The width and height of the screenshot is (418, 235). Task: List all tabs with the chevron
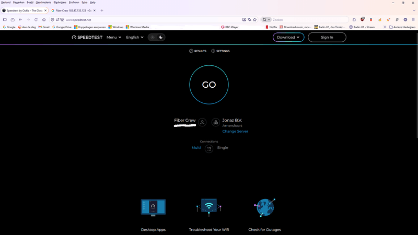(414, 10)
